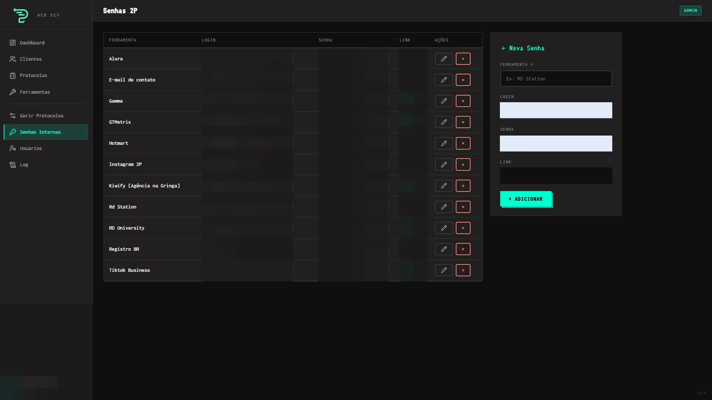The image size is (712, 400).
Task: Delete the Gamma entry
Action: pos(463,101)
